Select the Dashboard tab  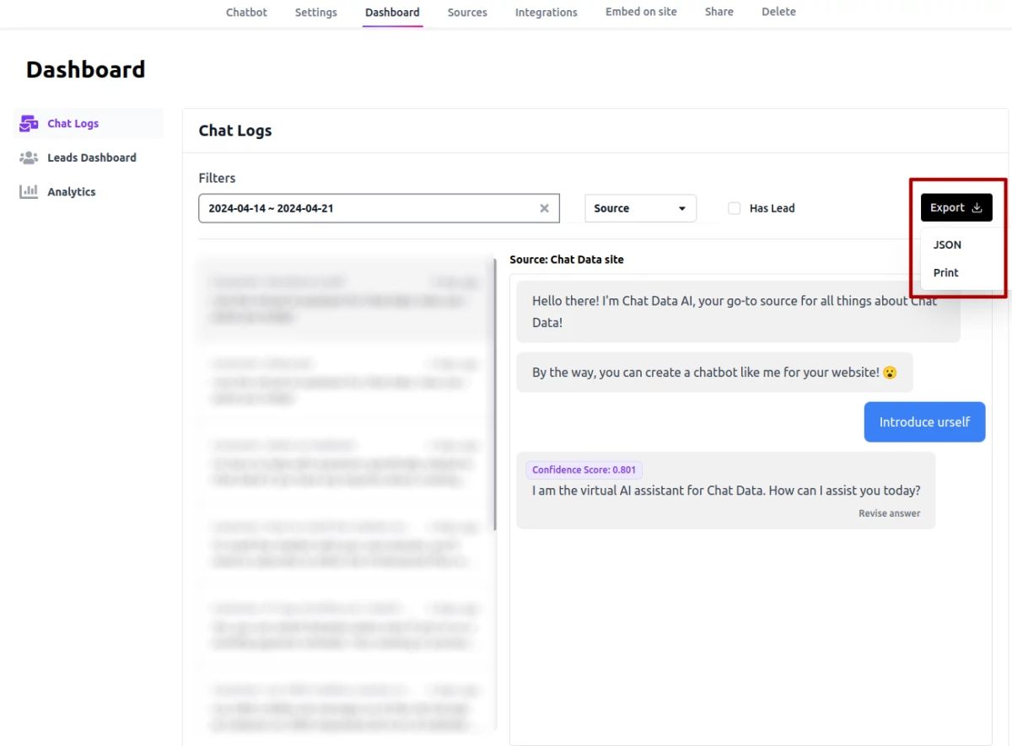coord(392,12)
